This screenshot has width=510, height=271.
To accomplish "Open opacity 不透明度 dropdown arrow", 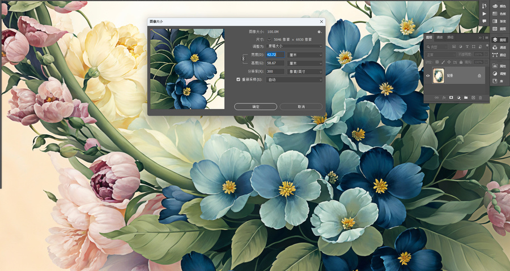I will coord(486,54).
